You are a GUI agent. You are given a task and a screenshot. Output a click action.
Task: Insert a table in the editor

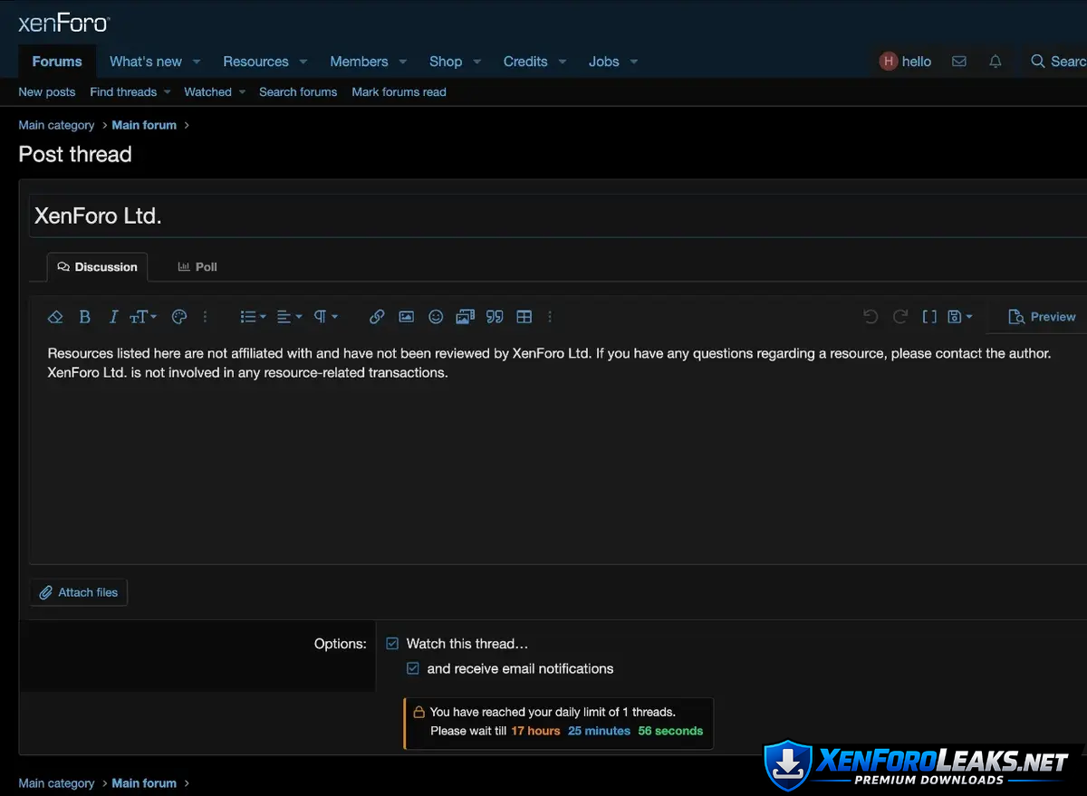[524, 317]
